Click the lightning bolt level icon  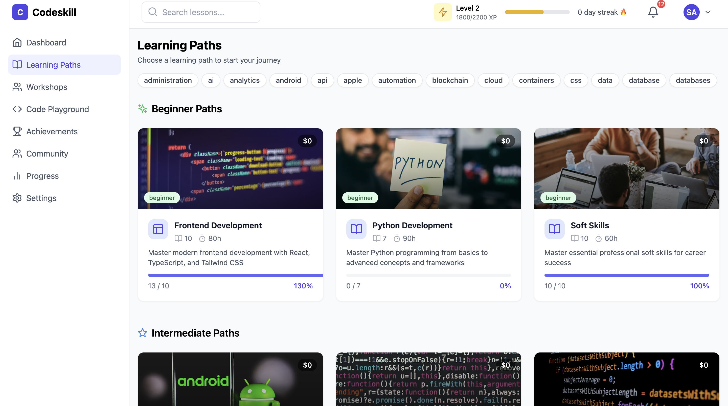[x=443, y=12]
